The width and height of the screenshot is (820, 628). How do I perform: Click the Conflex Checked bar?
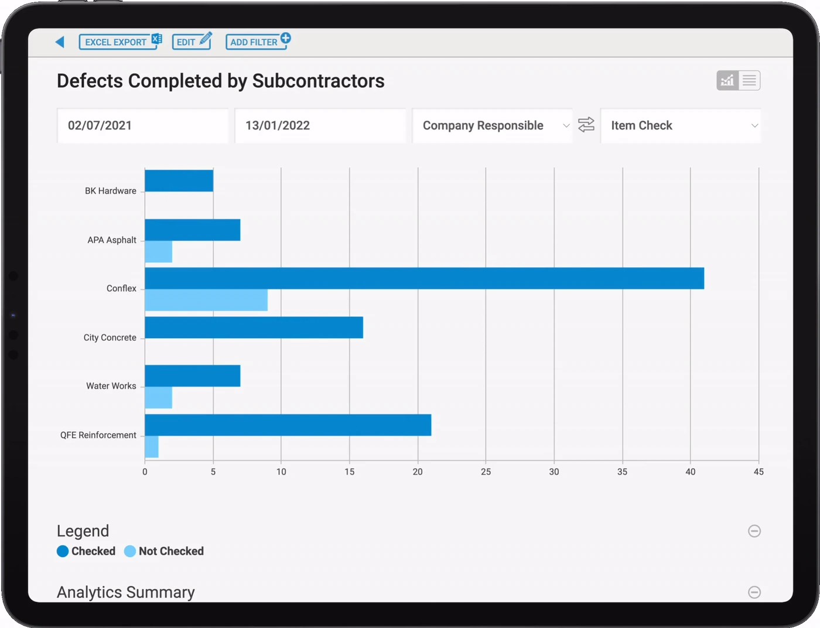425,278
